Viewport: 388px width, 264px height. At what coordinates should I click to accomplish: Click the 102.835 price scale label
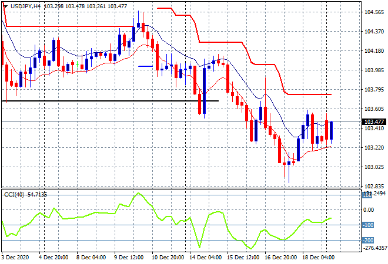pos(374,186)
